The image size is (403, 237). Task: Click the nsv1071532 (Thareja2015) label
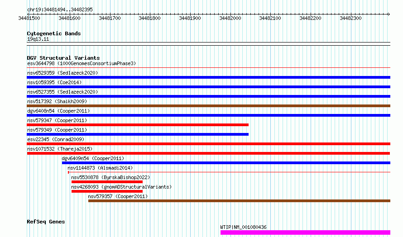(x=60, y=149)
